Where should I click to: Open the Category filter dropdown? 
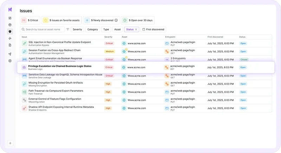click(x=92, y=29)
